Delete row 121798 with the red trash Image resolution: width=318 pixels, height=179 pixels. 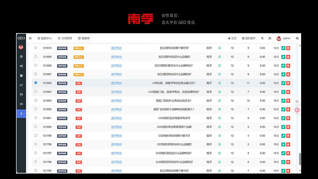coord(288,145)
